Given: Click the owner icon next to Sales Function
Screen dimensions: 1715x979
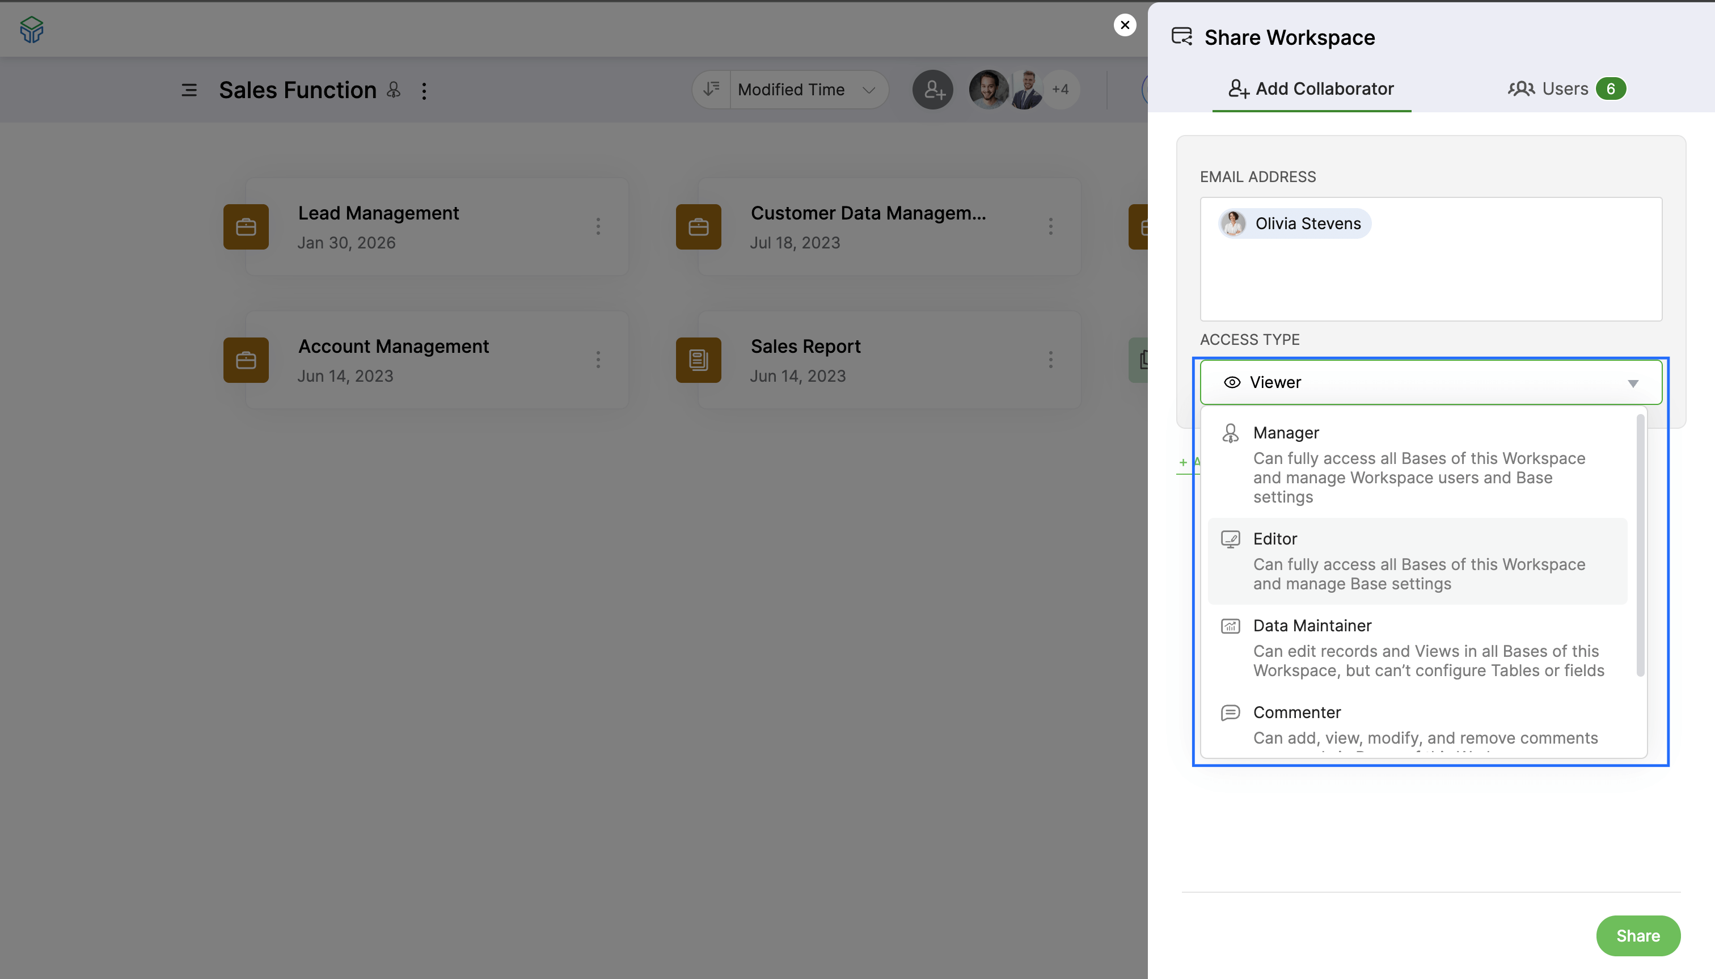Looking at the screenshot, I should click(393, 90).
